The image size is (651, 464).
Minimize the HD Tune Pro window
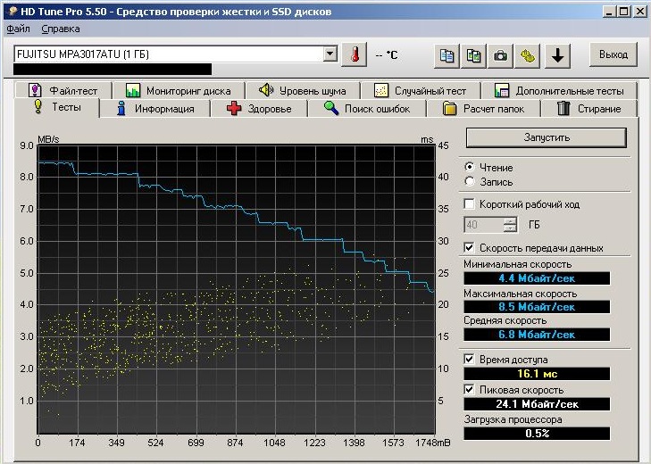point(609,12)
